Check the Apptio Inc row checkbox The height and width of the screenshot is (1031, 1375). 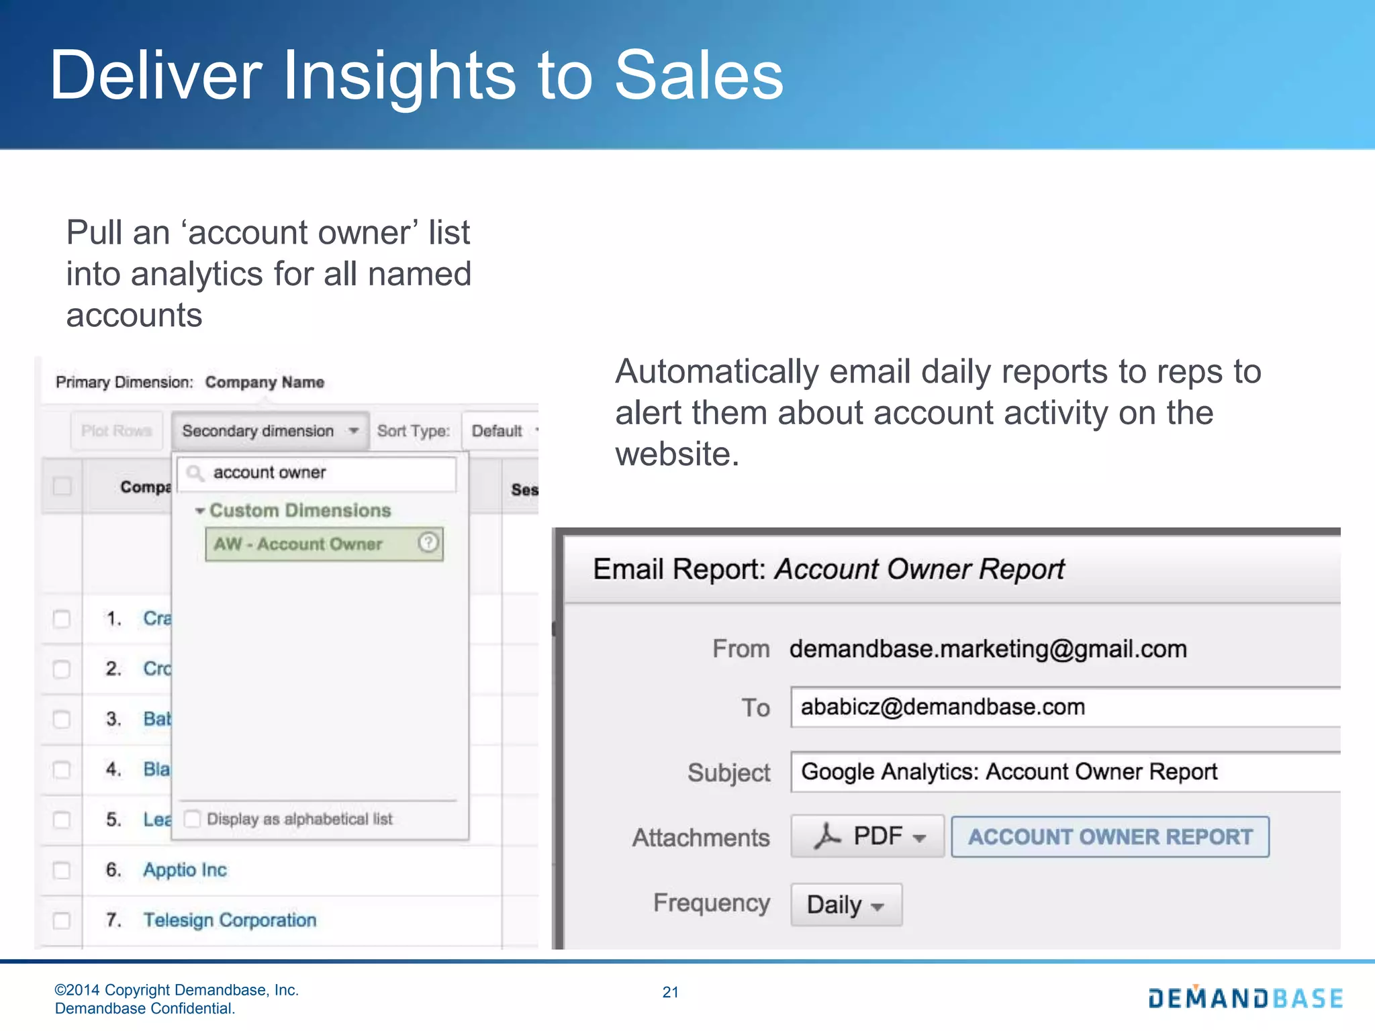coord(62,870)
